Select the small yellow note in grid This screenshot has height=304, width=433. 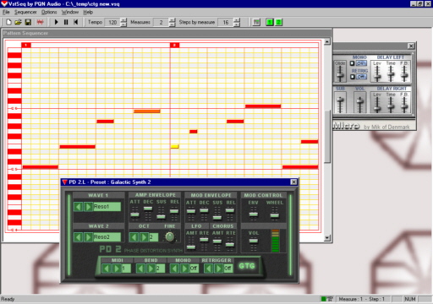coord(175,146)
